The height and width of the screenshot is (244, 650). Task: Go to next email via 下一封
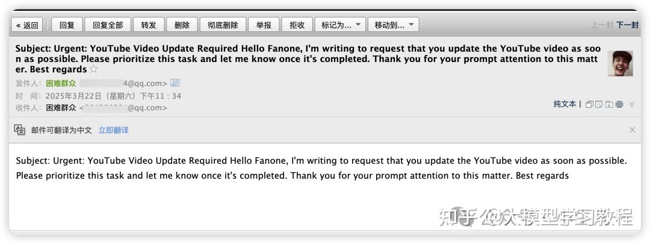click(627, 25)
